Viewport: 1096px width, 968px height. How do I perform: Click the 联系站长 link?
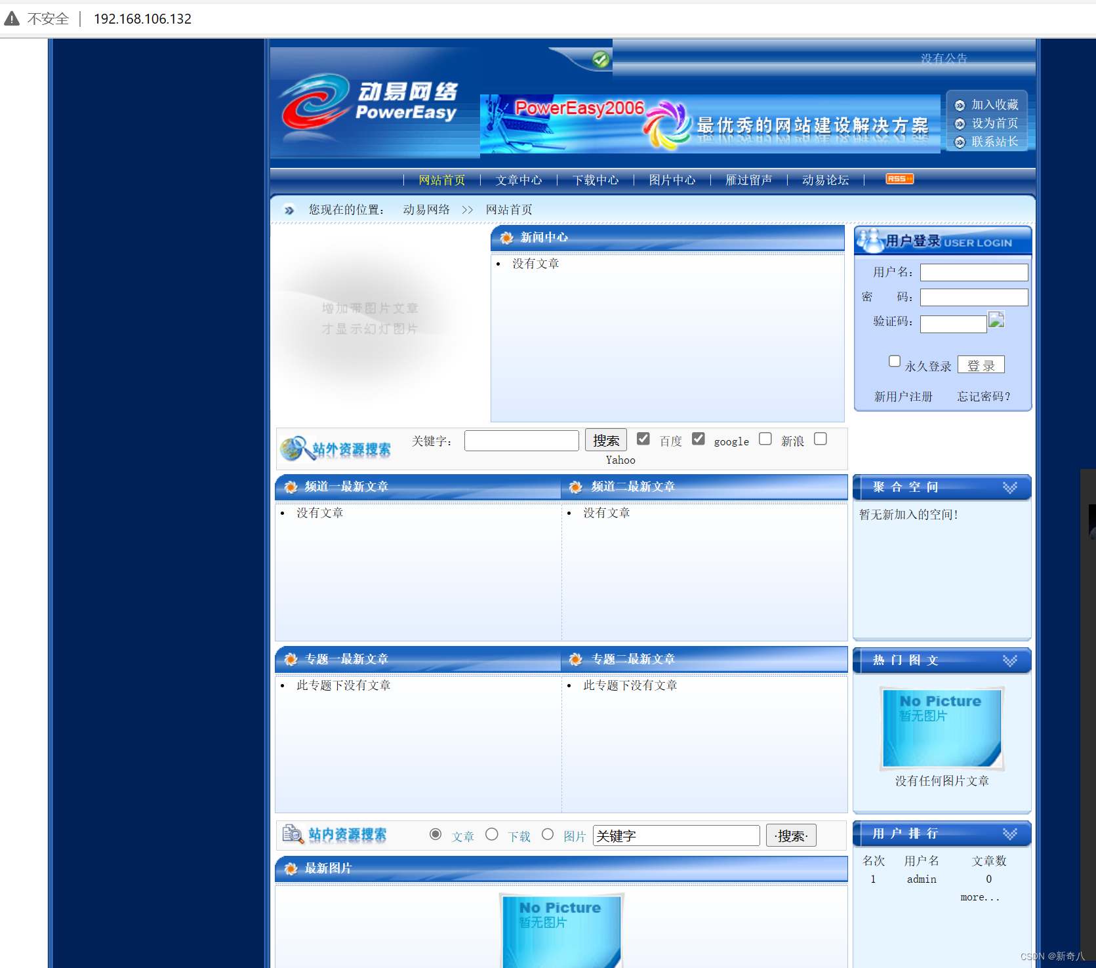point(995,142)
